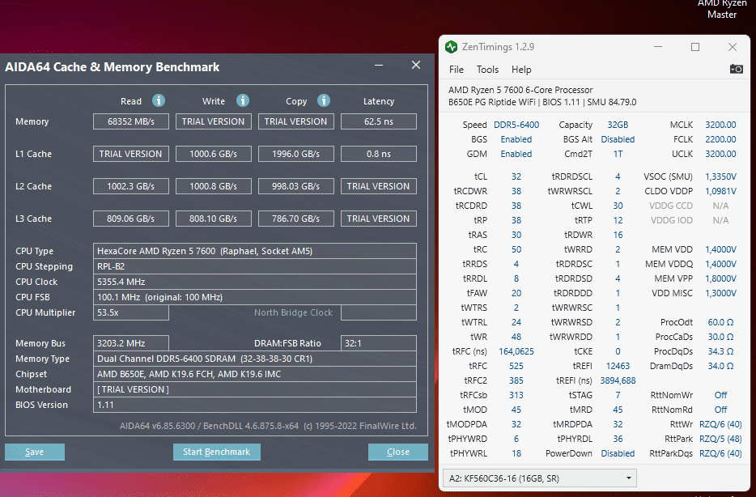The height and width of the screenshot is (497, 756).
Task: Click the Write info icon in AIDA64
Action: [x=243, y=100]
